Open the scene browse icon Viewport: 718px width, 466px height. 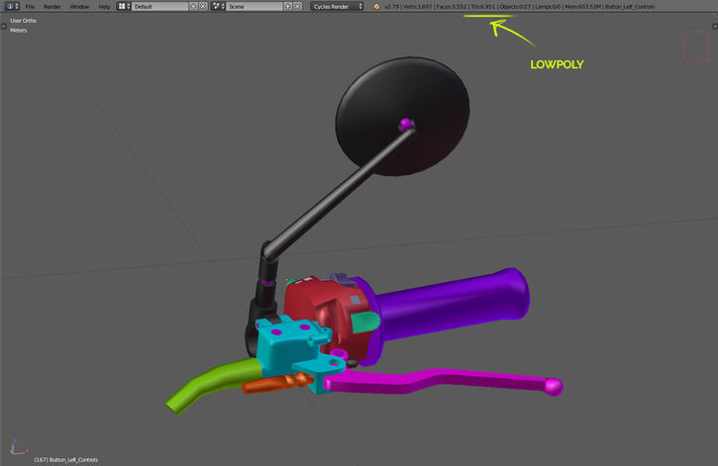[218, 6]
